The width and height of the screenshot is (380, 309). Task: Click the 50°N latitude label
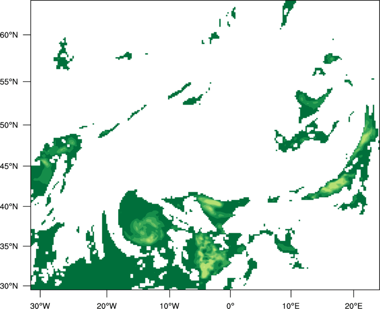(9, 125)
